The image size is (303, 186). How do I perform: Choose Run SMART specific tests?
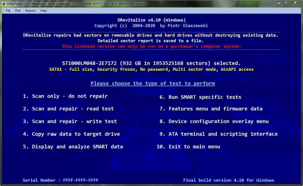click(200, 97)
